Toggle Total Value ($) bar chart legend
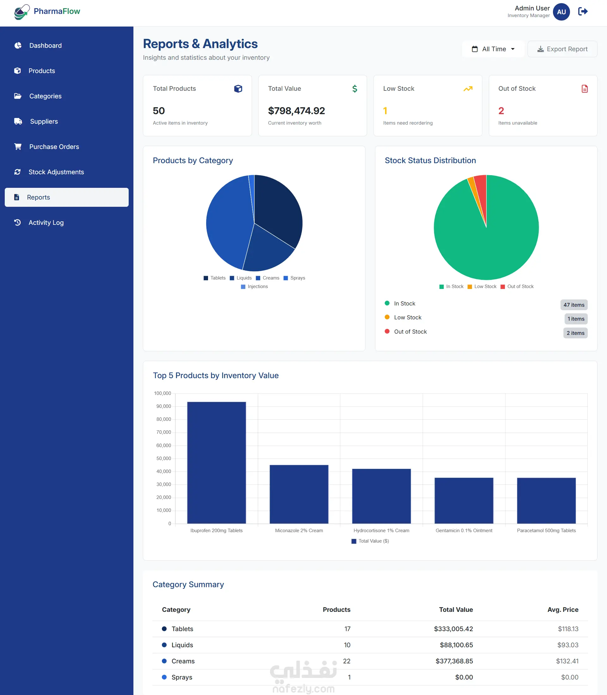 [370, 541]
